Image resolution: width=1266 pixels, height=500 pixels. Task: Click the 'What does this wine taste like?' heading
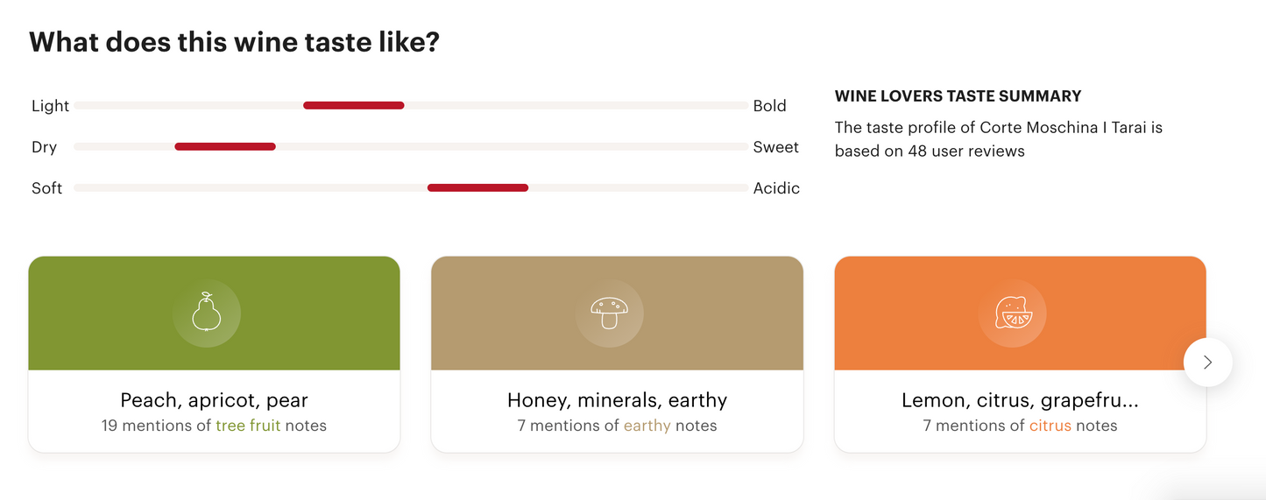tap(234, 41)
